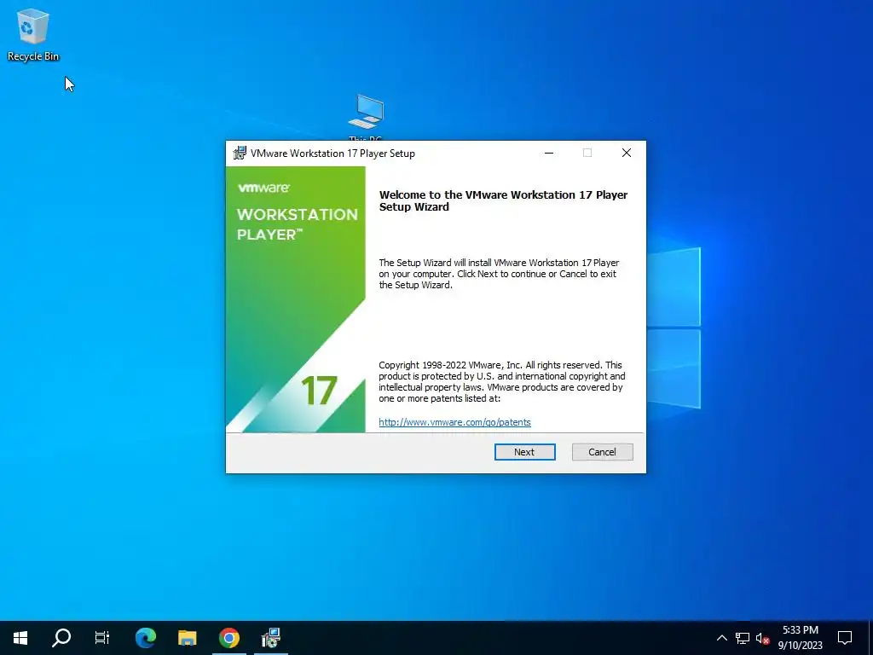Click the Workstation Player 17 banner image

point(296,299)
